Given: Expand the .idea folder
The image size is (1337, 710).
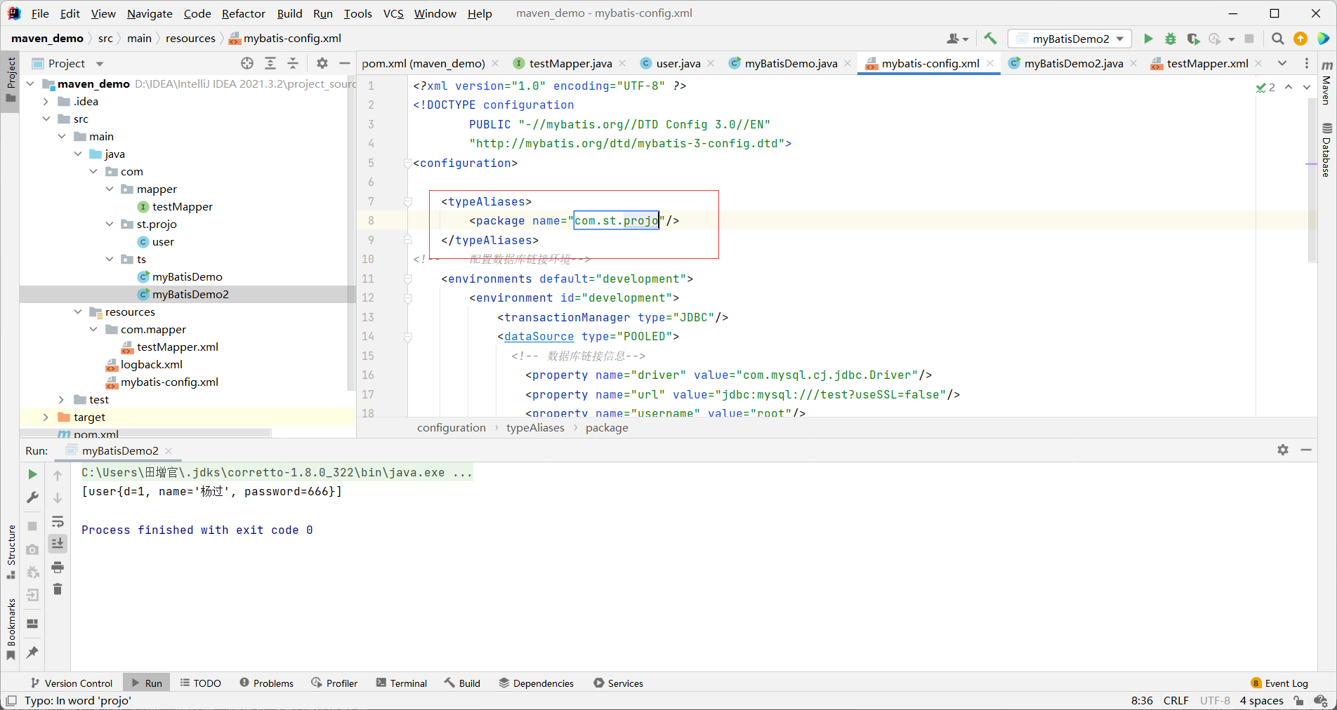Looking at the screenshot, I should [46, 101].
